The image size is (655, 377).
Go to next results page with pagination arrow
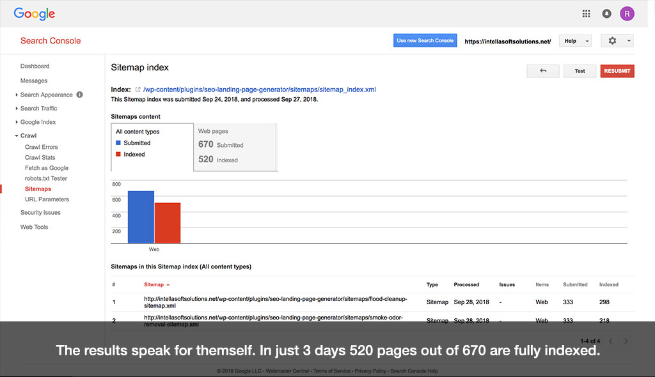coord(625,341)
